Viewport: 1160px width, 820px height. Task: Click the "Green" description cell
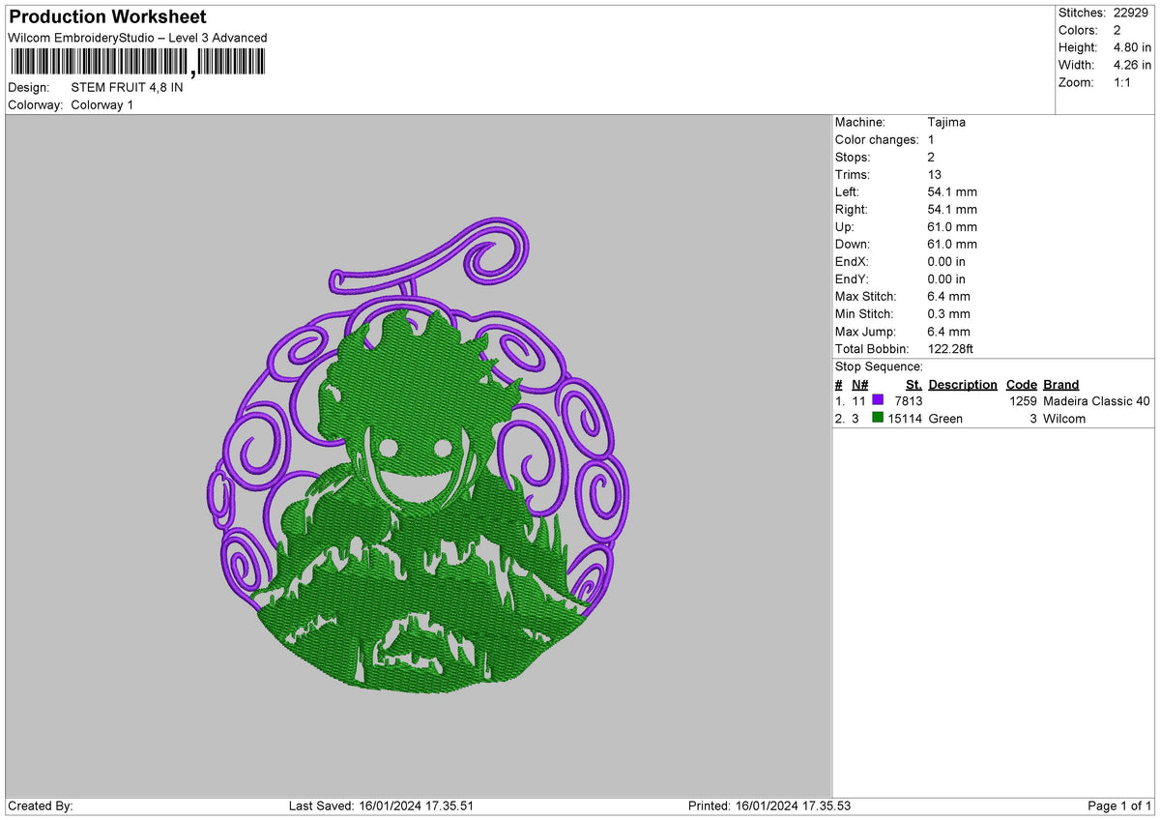click(945, 418)
